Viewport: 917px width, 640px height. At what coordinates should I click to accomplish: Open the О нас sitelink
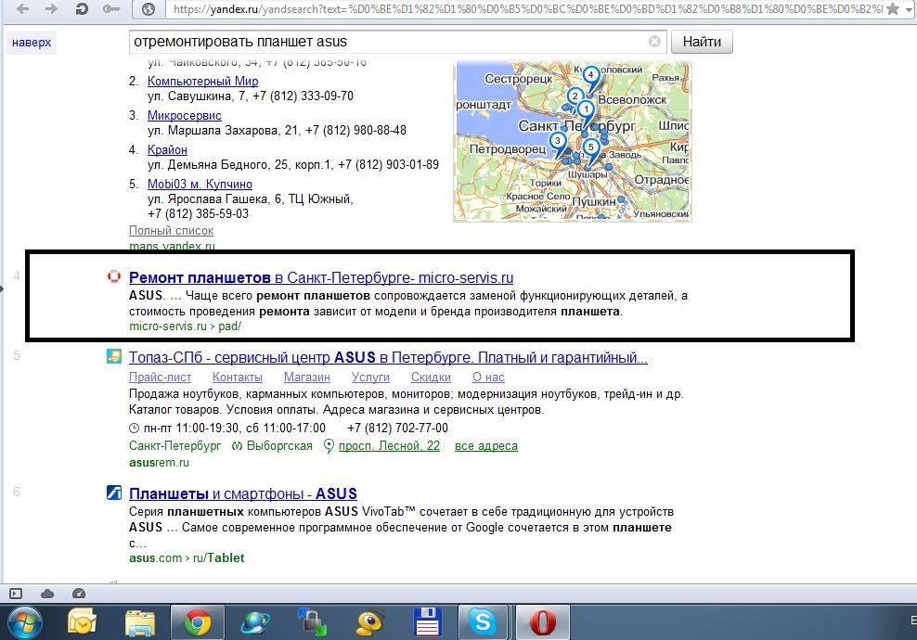pos(488,378)
